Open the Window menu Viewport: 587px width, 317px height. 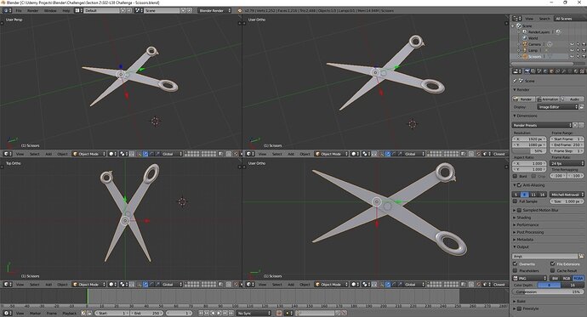point(50,10)
